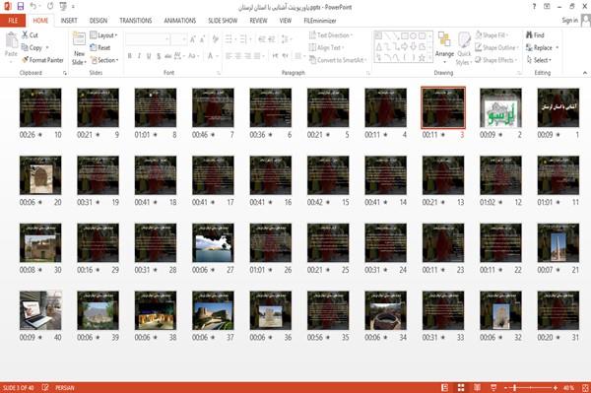Fit slides to current window icon

point(585,388)
